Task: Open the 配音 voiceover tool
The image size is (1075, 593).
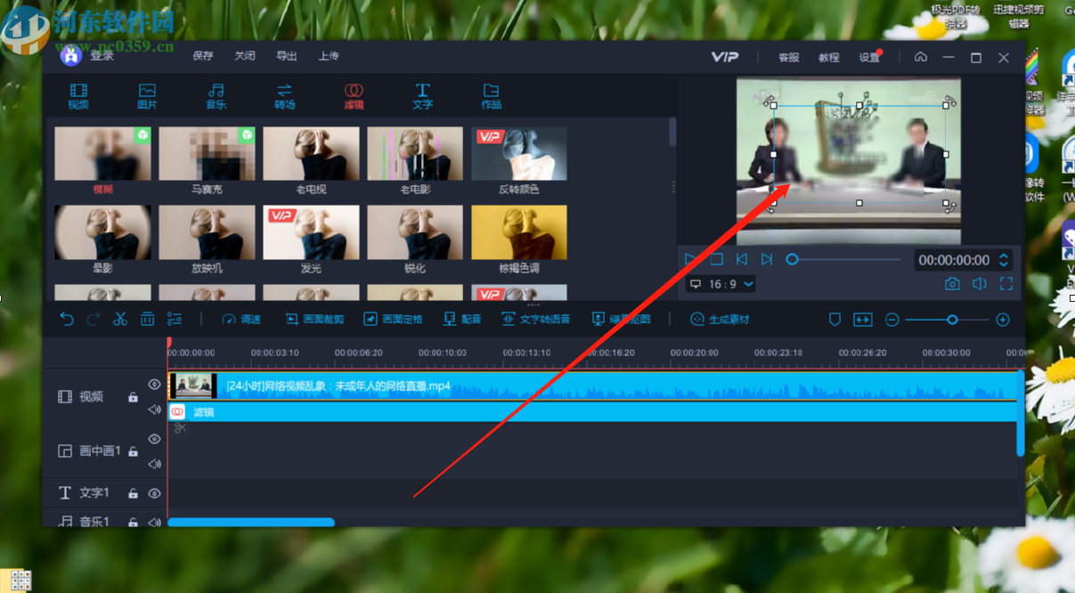Action: [x=462, y=319]
